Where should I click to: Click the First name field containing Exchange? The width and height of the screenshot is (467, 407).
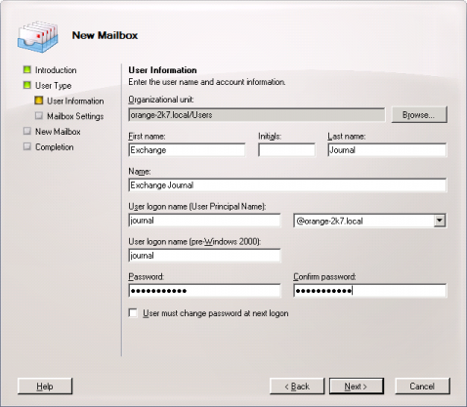(187, 150)
